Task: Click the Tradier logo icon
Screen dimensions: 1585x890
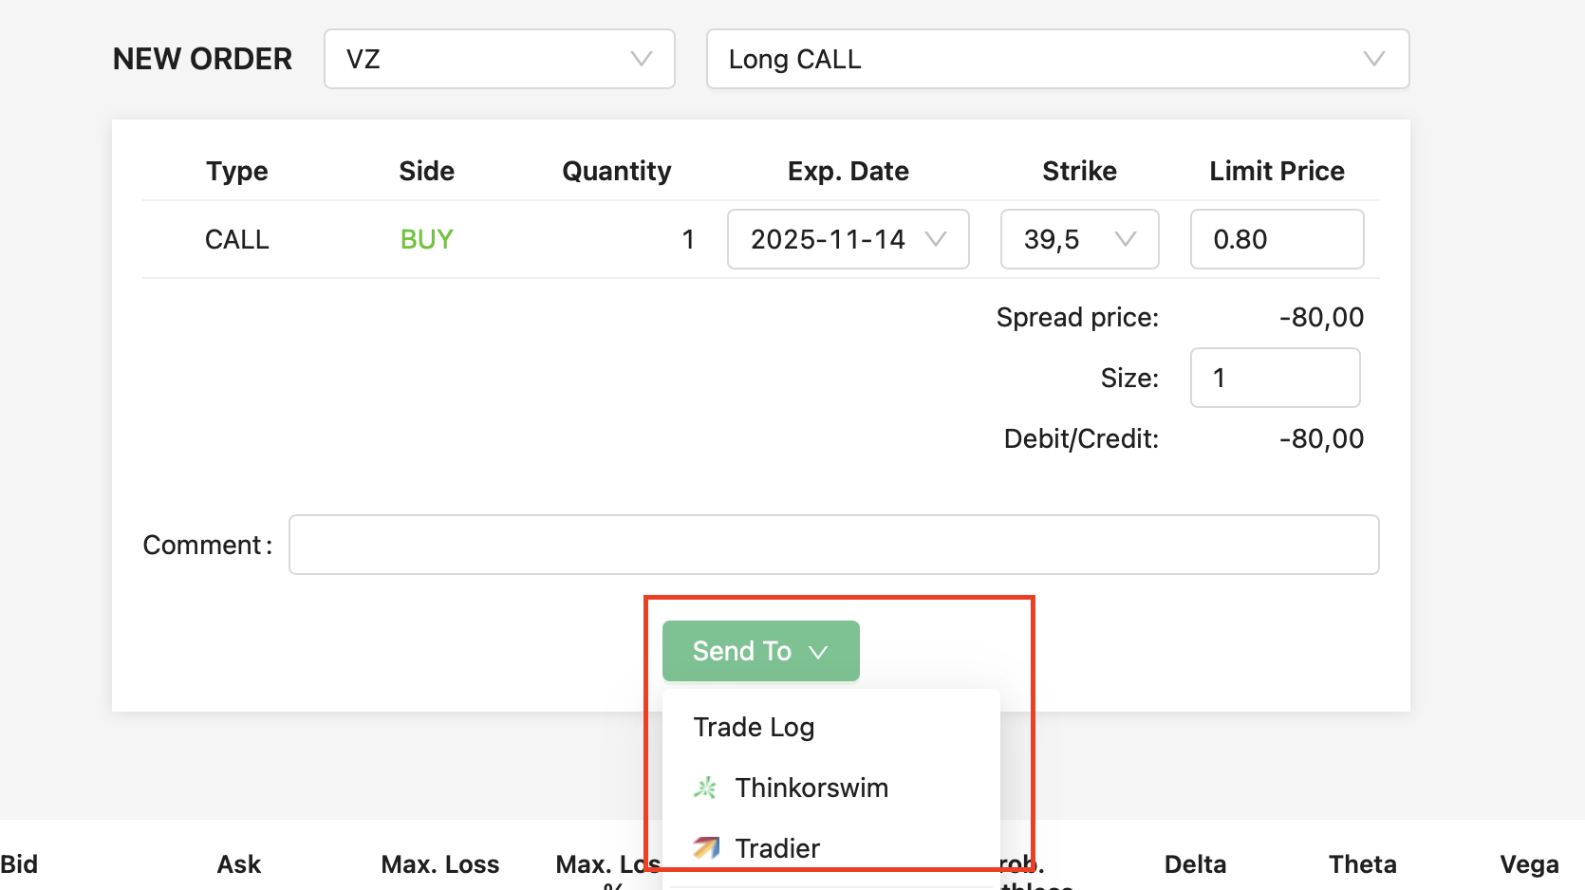Action: click(706, 847)
